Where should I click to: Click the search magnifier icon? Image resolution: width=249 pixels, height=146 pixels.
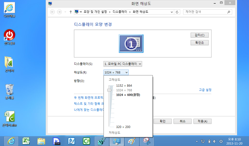pyautogui.click(x=229, y=12)
